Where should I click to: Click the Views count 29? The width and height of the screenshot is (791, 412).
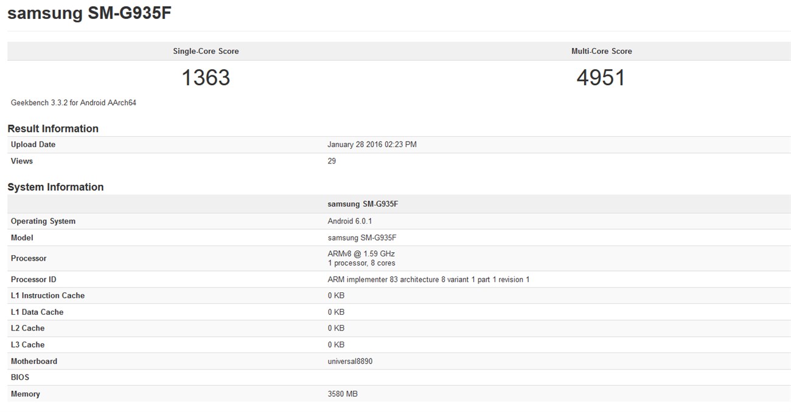click(x=332, y=161)
